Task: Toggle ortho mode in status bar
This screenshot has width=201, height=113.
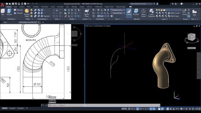Action: click(x=138, y=109)
